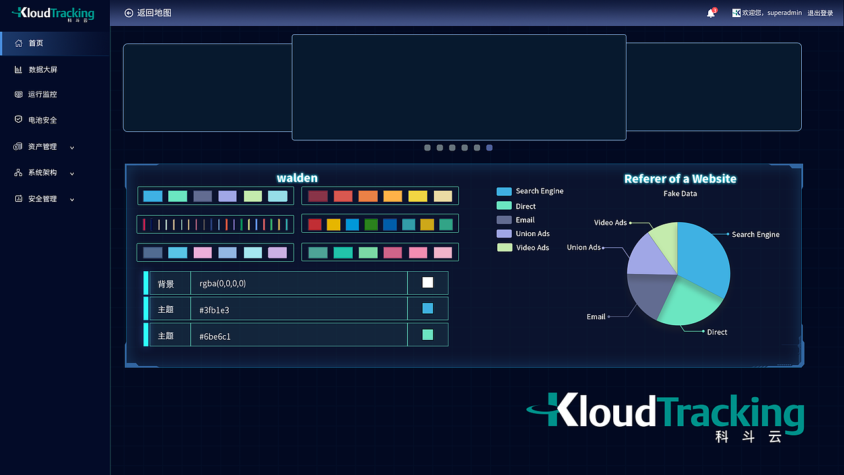This screenshot has height=475, width=844.
Task: Click the 首页 home icon in sidebar
Action: click(18, 44)
